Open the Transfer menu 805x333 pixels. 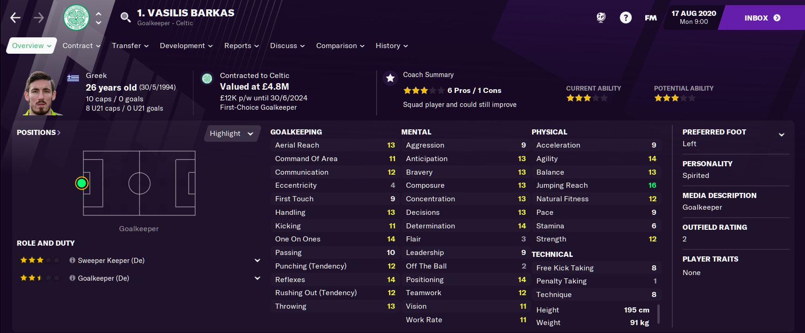click(130, 46)
